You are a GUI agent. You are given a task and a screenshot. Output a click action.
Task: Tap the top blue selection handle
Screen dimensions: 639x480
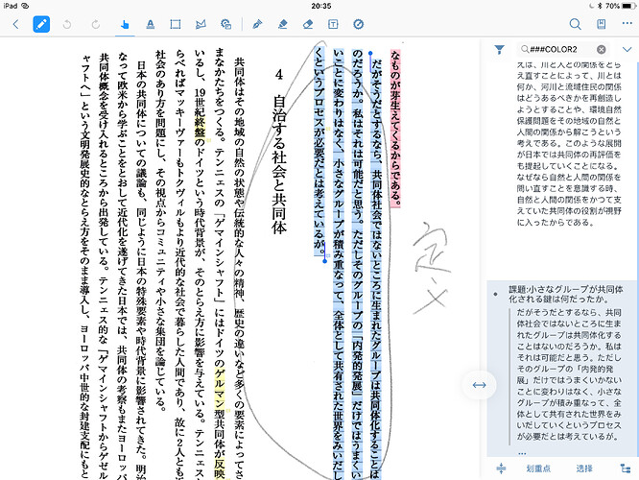370,54
